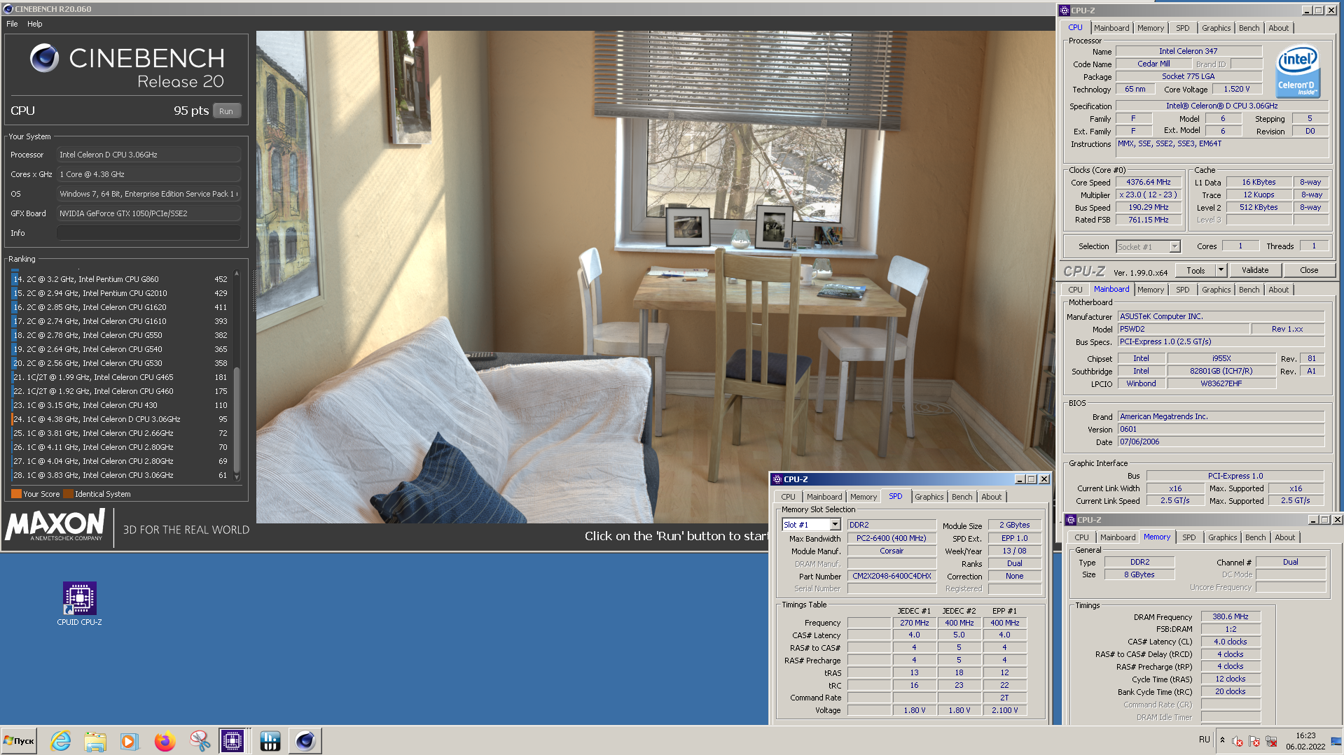Switch to CPU-Z via its taskbar icon

[x=233, y=740]
